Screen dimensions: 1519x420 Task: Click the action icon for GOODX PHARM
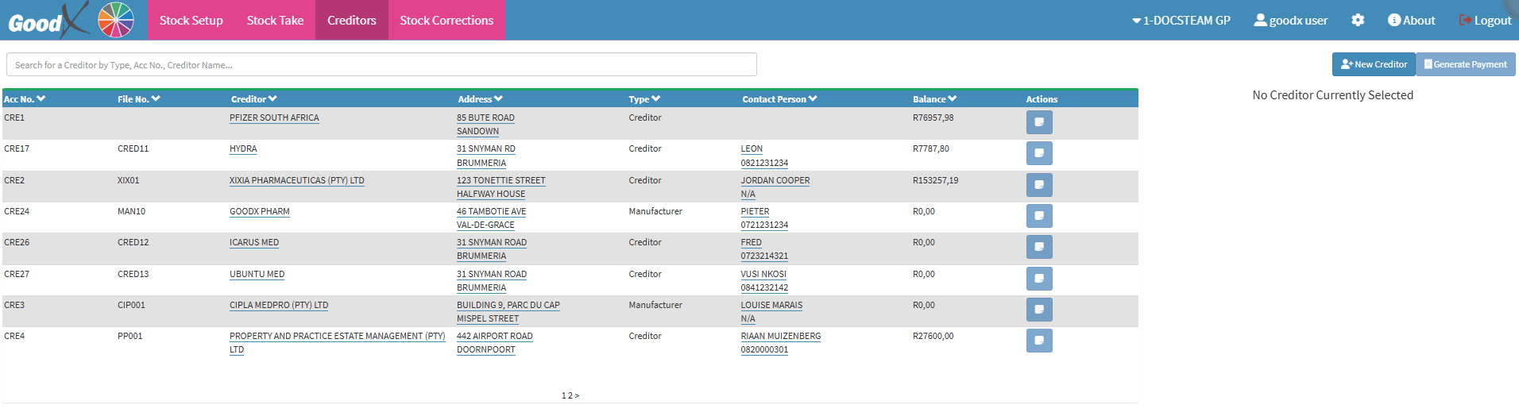tap(1038, 216)
